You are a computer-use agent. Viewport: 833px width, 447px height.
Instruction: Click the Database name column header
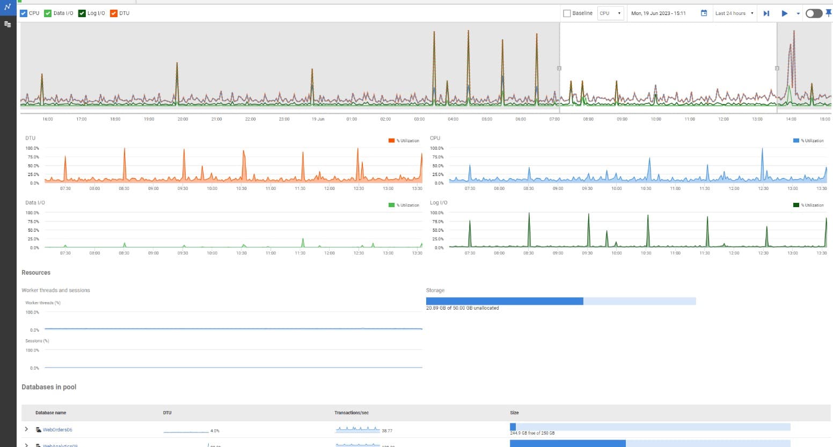coord(51,412)
